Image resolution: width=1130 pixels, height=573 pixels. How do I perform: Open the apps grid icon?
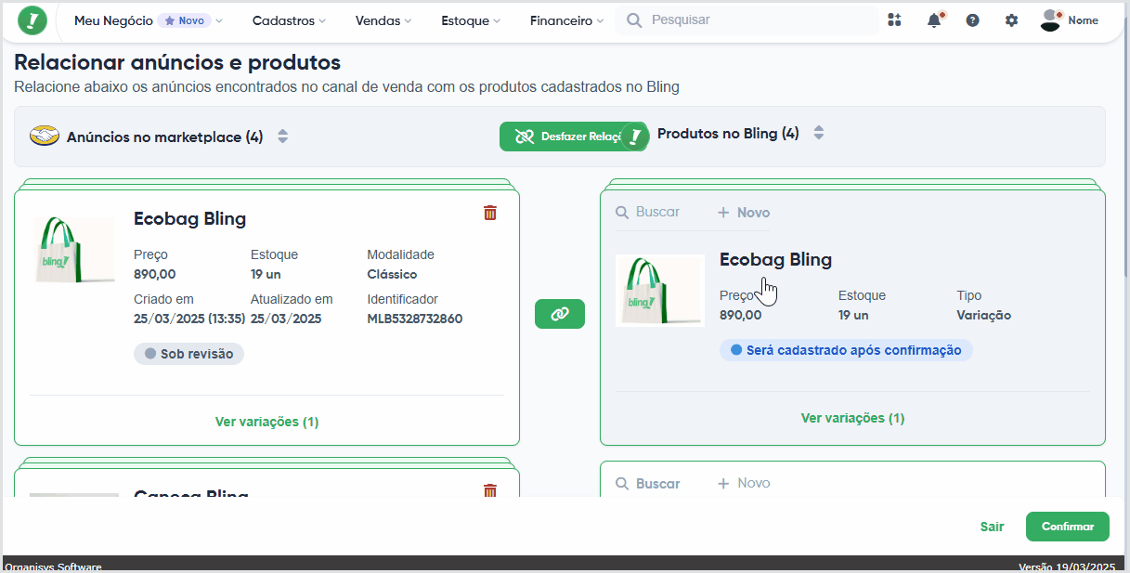[894, 20]
